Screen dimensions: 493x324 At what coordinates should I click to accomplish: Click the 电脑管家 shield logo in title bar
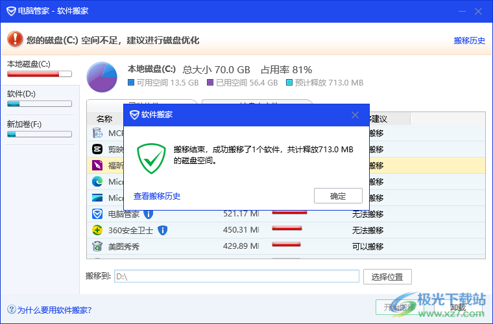click(x=11, y=11)
